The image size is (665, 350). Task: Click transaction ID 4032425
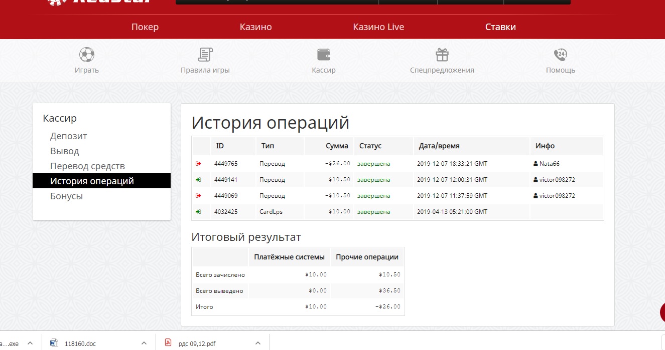pos(226,212)
